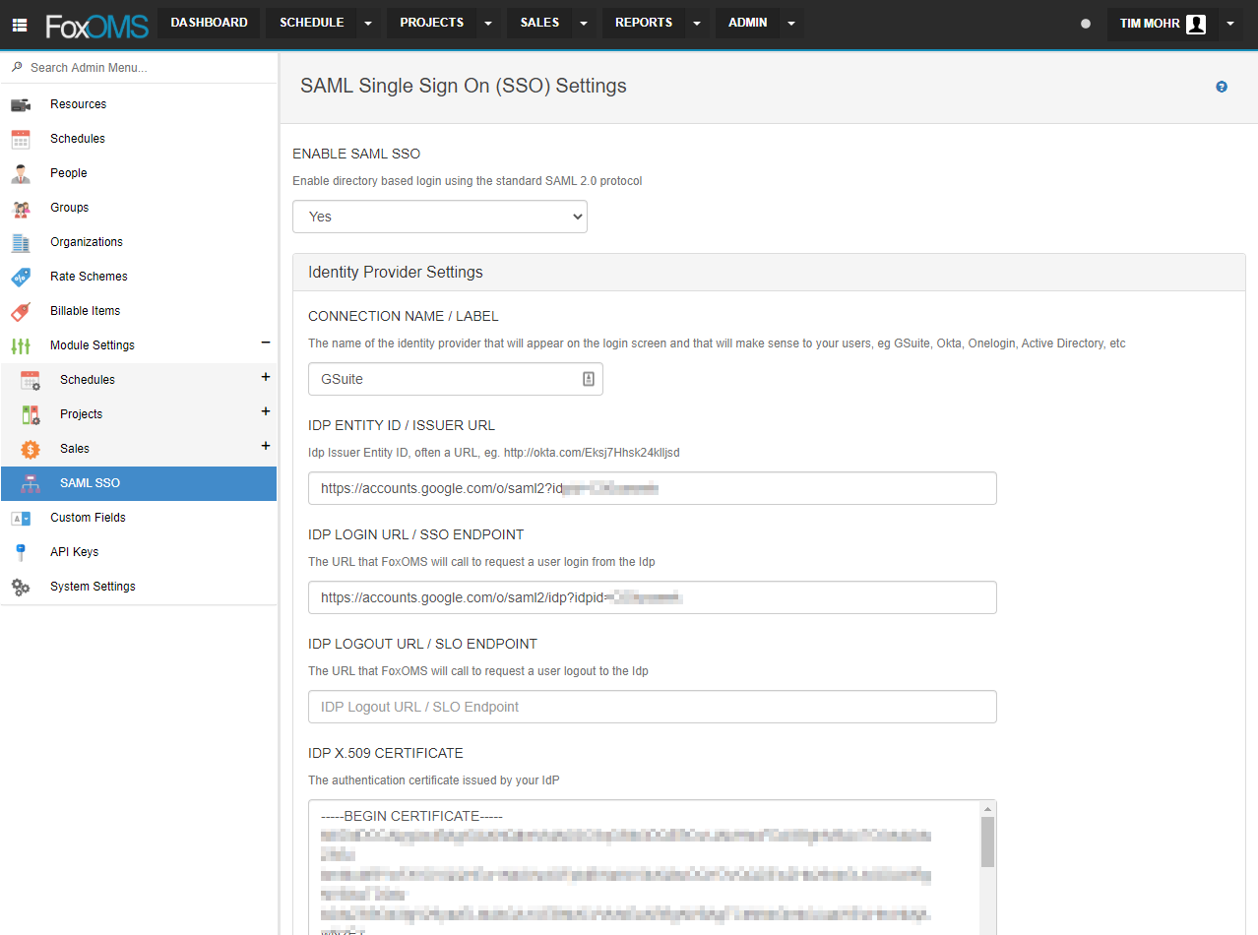Click the FoxOMS logo
Image resolution: width=1258 pixels, height=935 pixels.
95,25
